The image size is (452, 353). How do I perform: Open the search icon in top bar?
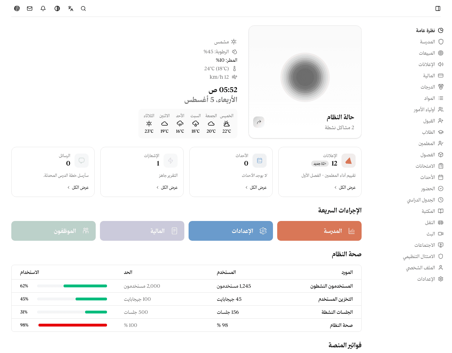(x=83, y=8)
